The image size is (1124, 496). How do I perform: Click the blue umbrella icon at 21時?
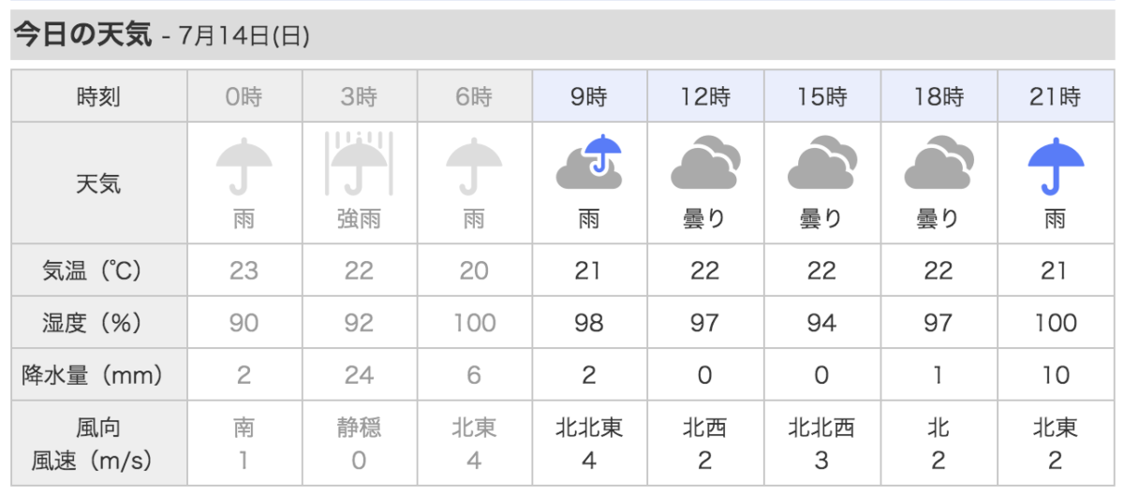[1056, 167]
